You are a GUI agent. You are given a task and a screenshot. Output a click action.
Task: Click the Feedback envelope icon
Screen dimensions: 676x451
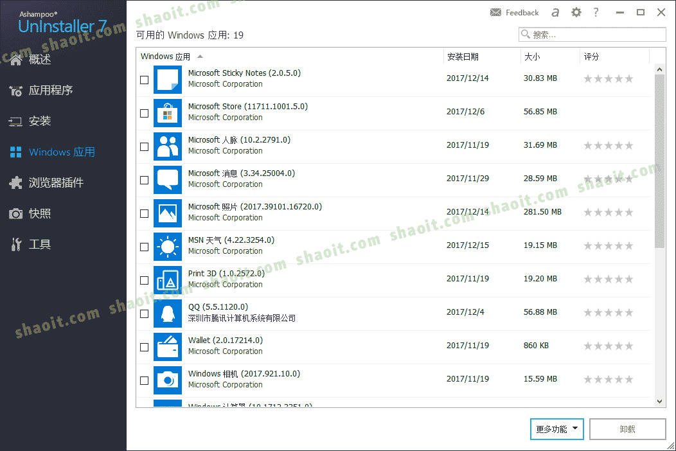(x=496, y=12)
